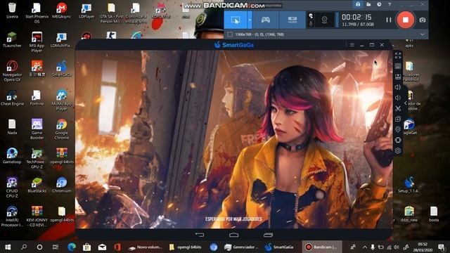
Task: Toggle mouse cursor effect in Bandicam
Action: [x=311, y=16]
